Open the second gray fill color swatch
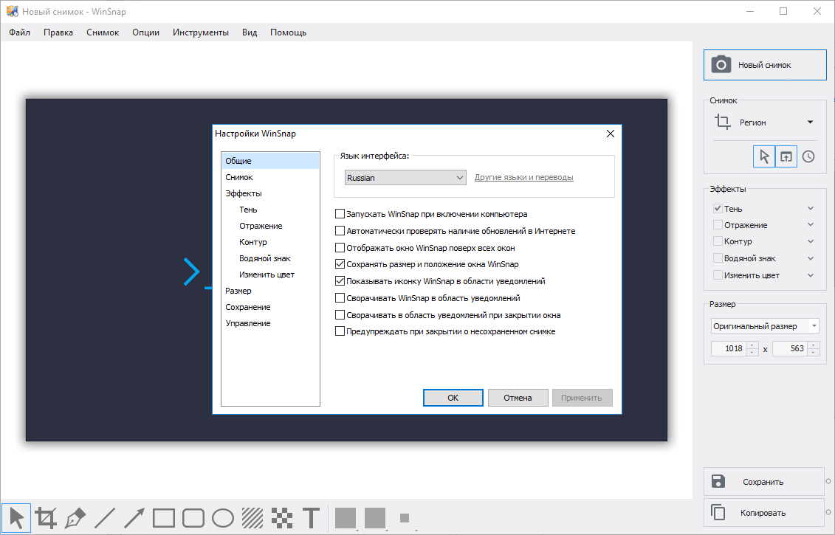 pyautogui.click(x=375, y=517)
